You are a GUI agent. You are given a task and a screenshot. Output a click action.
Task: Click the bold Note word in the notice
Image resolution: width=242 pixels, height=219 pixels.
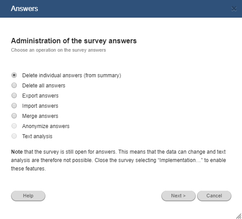17,152
